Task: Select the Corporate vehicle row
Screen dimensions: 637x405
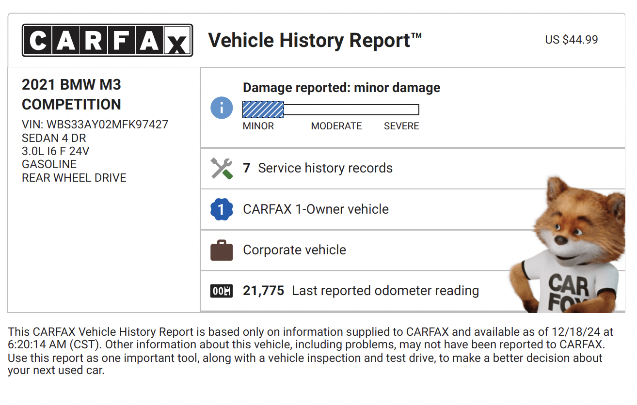Action: coord(294,250)
